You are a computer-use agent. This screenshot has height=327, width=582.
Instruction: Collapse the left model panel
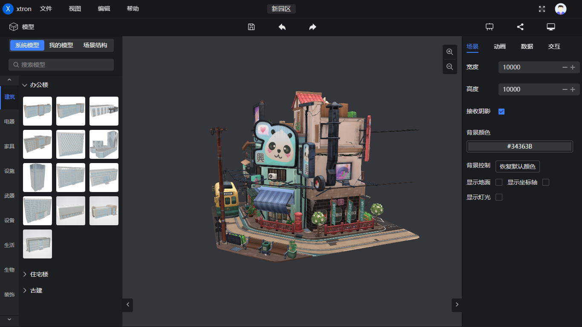click(x=128, y=304)
